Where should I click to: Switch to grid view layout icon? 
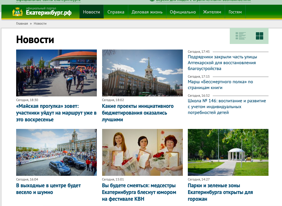click(x=259, y=36)
